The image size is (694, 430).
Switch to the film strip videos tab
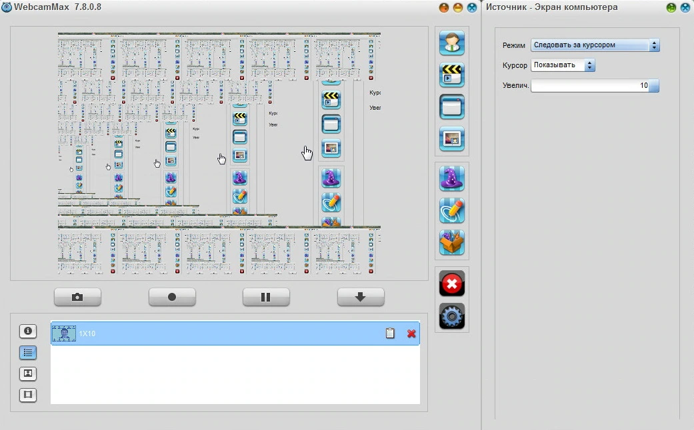28,395
